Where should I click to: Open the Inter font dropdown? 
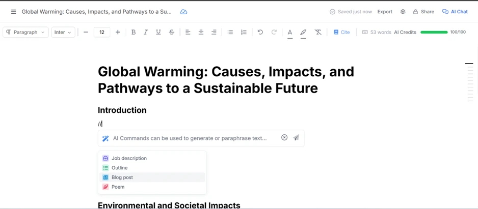63,32
